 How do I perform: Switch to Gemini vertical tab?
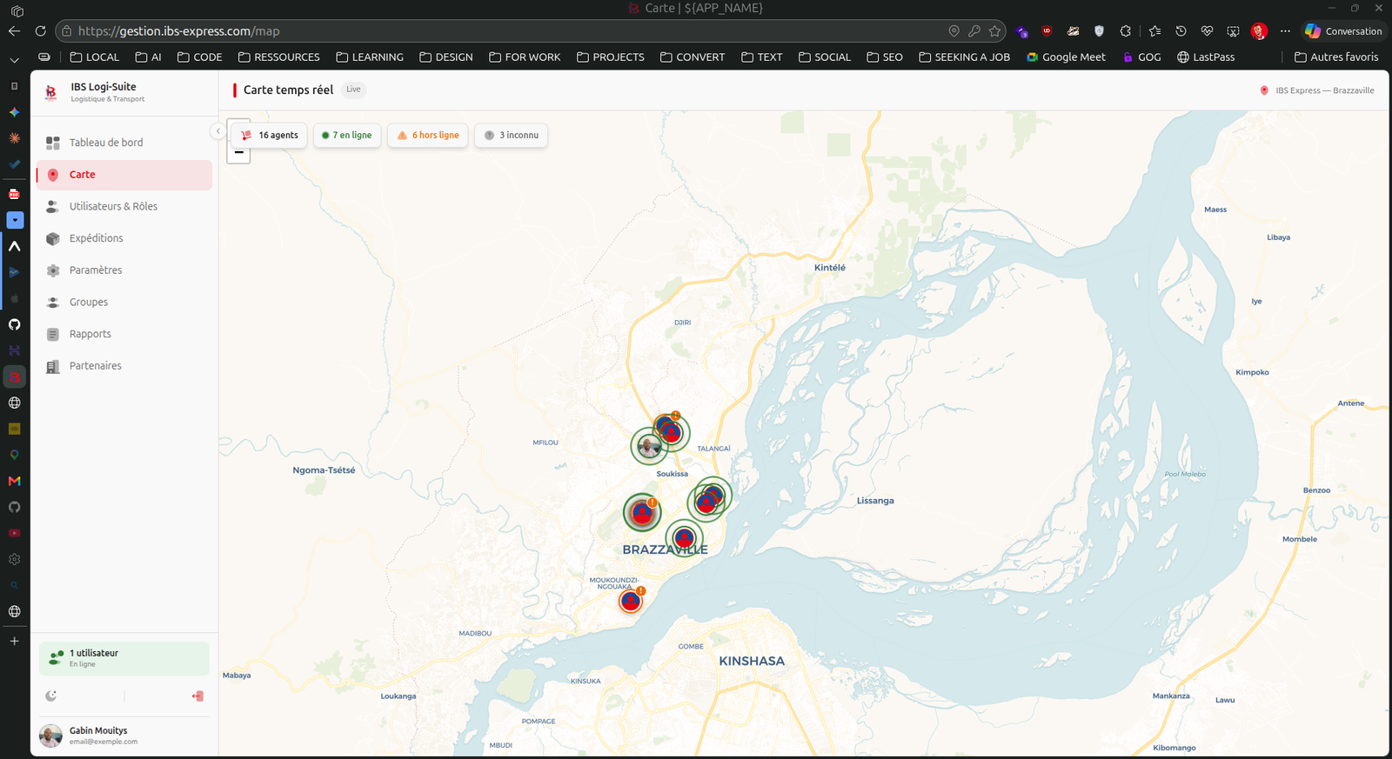(14, 112)
